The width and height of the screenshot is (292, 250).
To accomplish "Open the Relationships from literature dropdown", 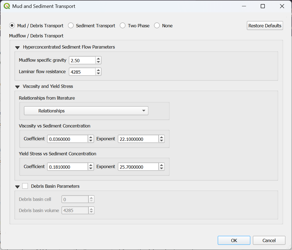I will [86, 111].
